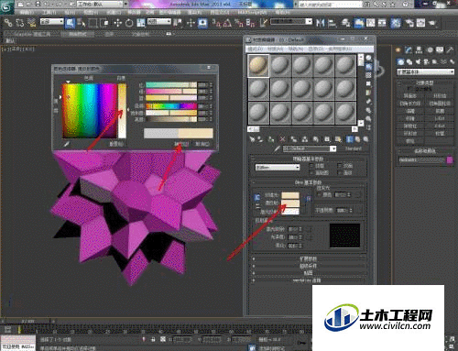Open the Extended Primitives category dropdown
Screen dimensions: 458x351
point(425,71)
